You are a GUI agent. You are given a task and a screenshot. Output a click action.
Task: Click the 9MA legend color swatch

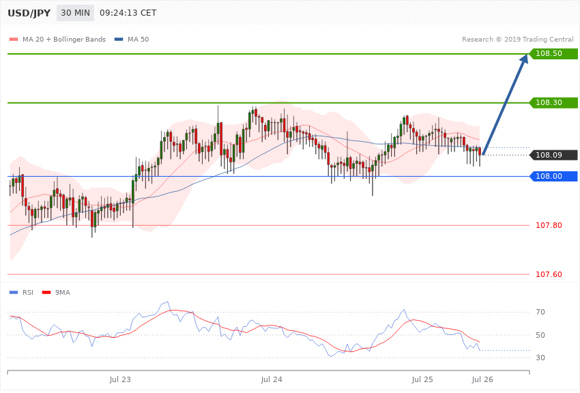(x=46, y=293)
